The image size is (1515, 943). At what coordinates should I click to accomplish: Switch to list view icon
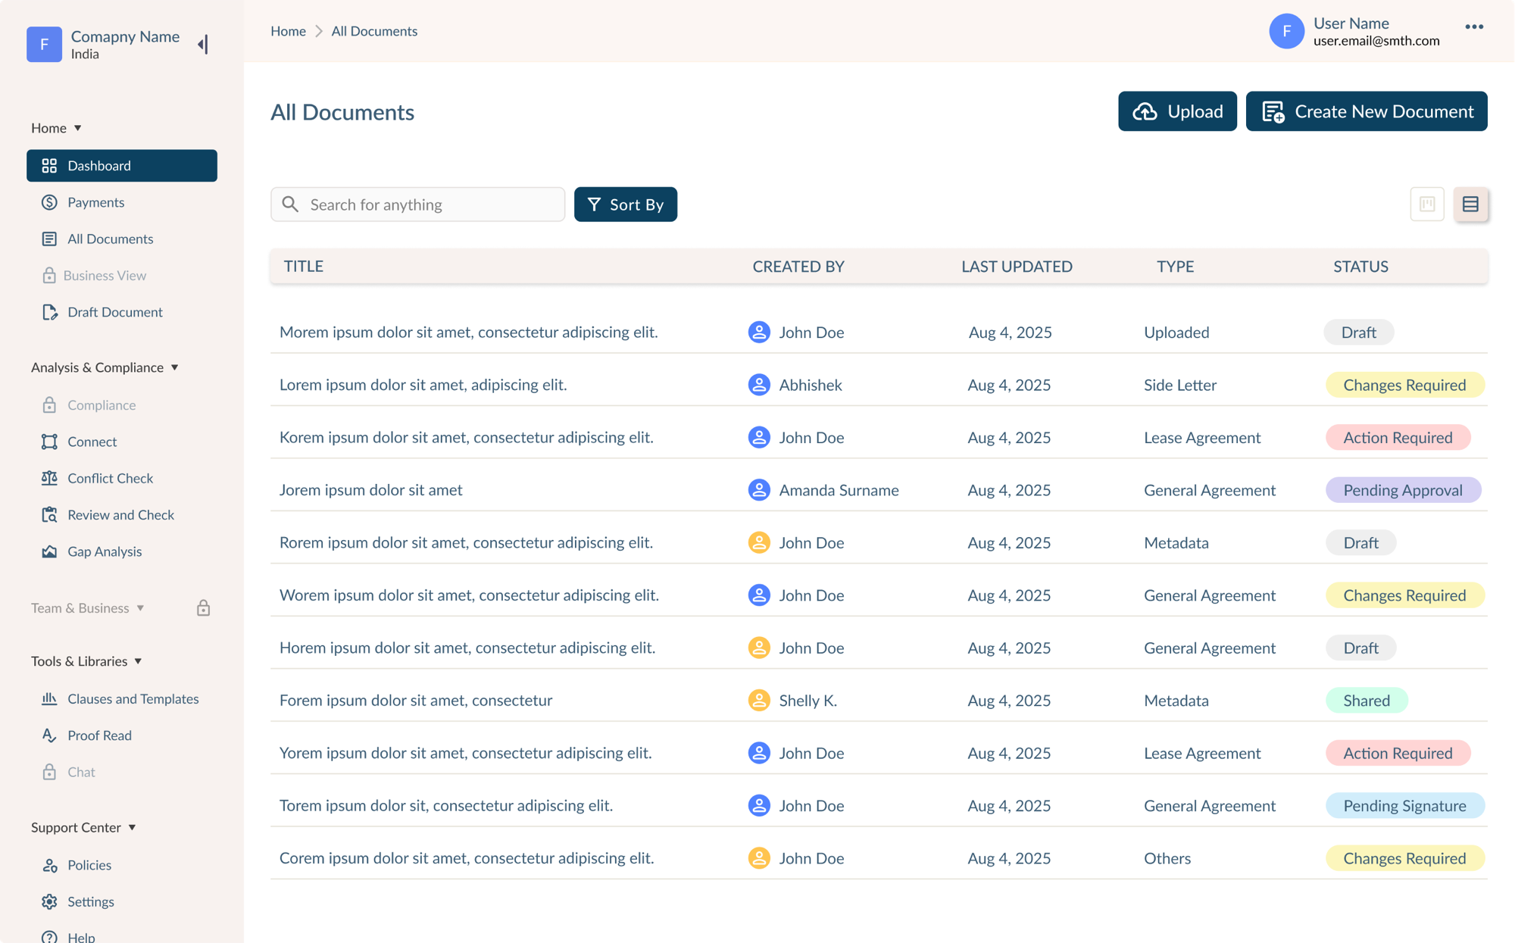tap(1470, 204)
